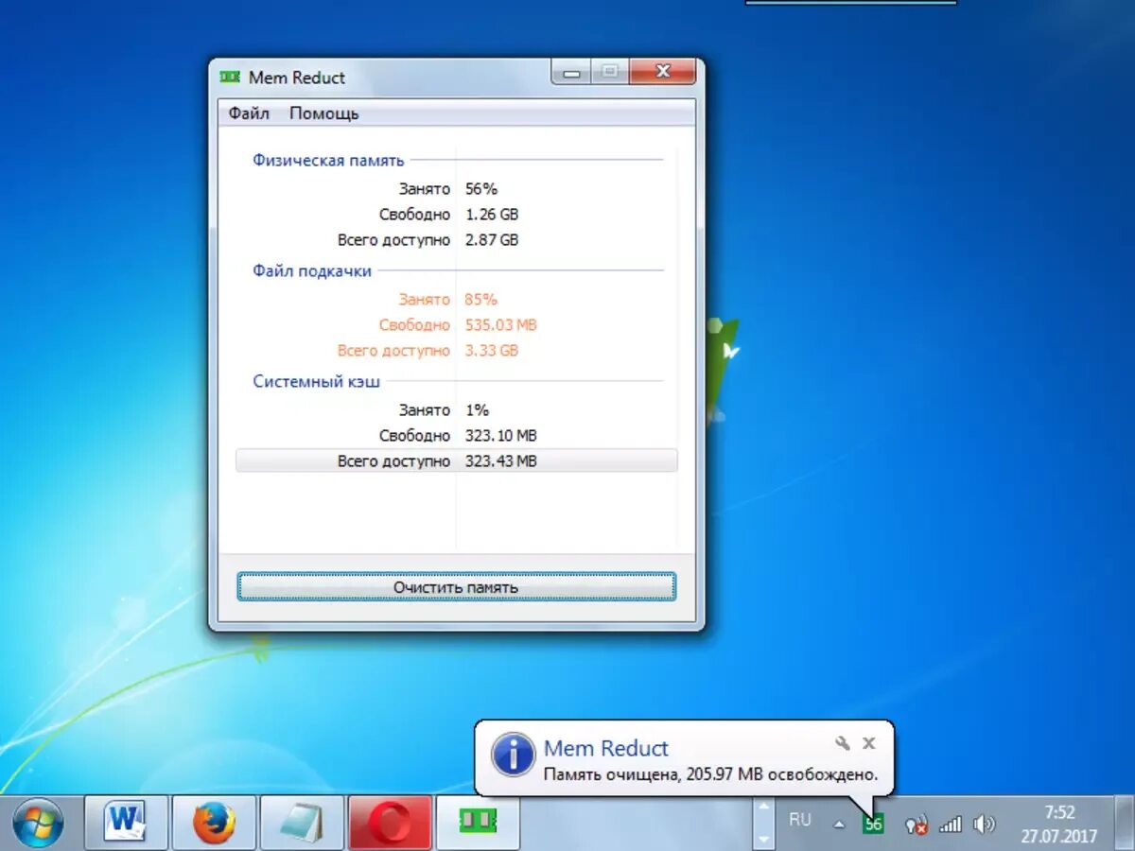Click the Файл подкачки group header
This screenshot has height=851, width=1135.
coord(312,270)
